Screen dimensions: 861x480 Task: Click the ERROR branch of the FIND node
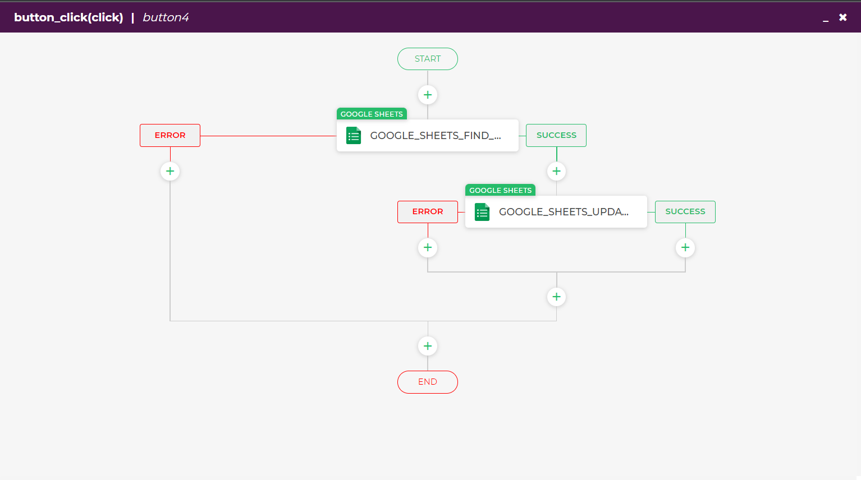click(x=170, y=135)
